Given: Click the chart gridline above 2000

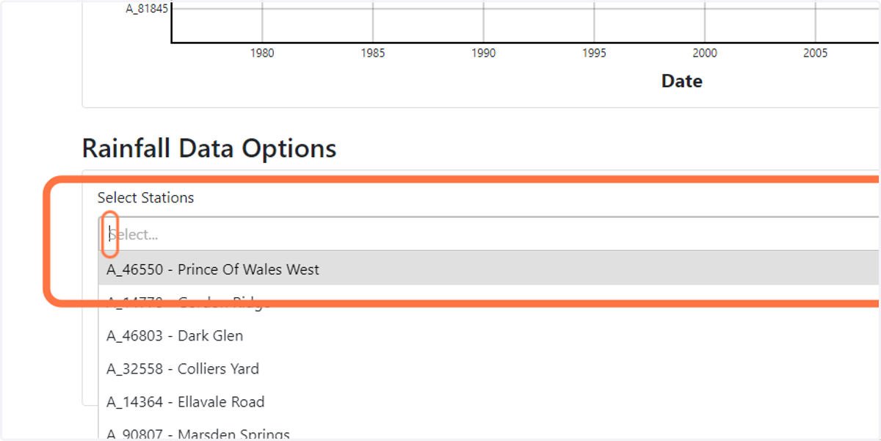Looking at the screenshot, I should click(x=705, y=22).
